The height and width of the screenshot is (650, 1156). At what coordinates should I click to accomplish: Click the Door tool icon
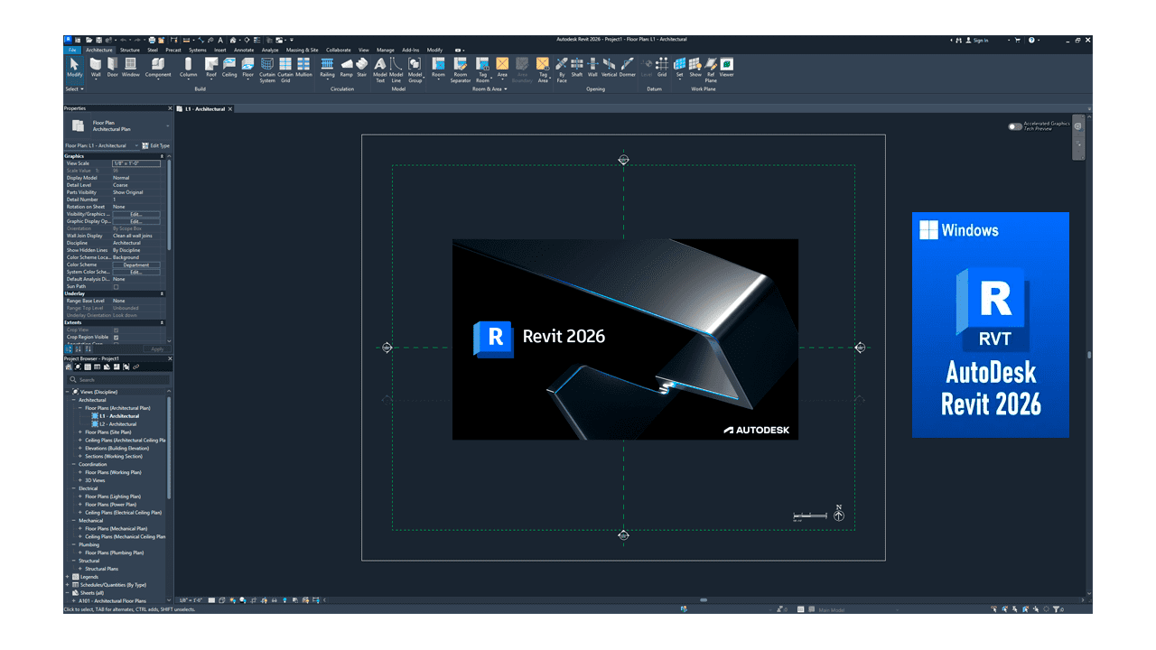pyautogui.click(x=113, y=67)
